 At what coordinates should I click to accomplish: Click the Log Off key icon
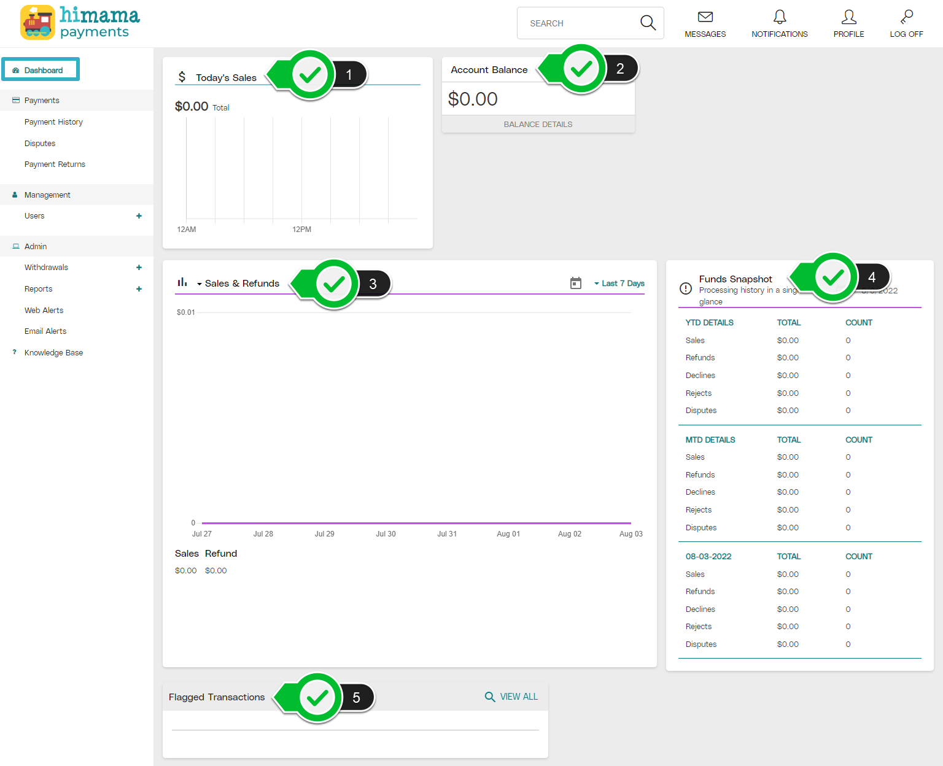point(906,17)
